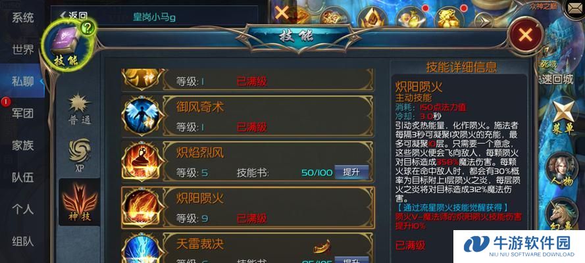
Task: Select the 神技 skills tab
Action: [79, 203]
